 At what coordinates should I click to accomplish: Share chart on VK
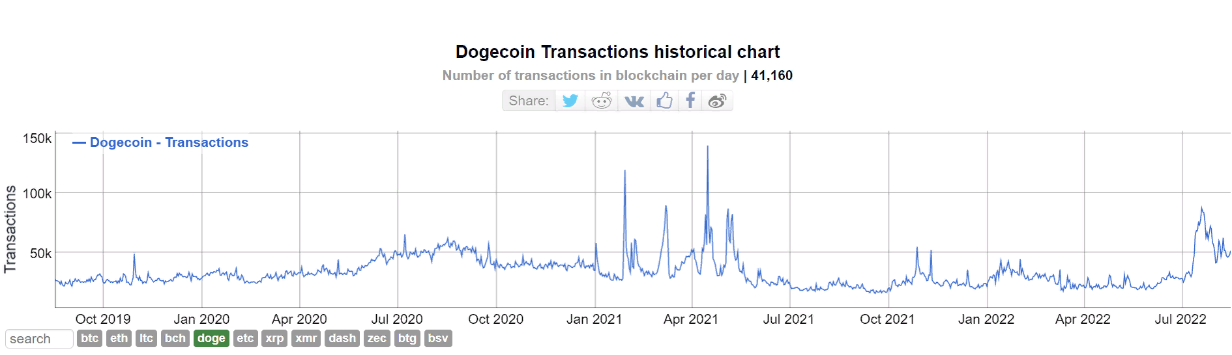[634, 101]
